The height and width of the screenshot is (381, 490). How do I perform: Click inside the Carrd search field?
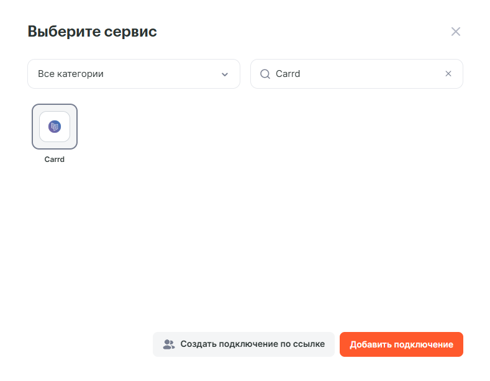(356, 74)
